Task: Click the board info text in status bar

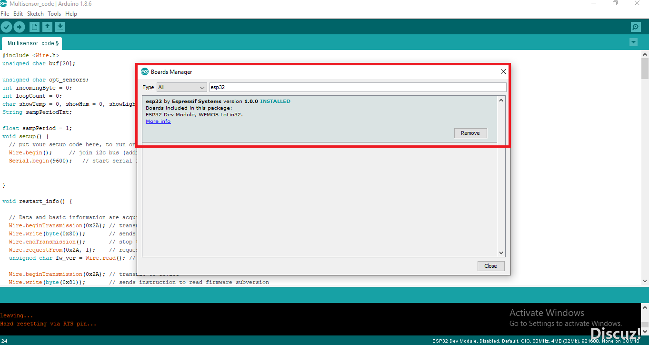Action: (536, 341)
